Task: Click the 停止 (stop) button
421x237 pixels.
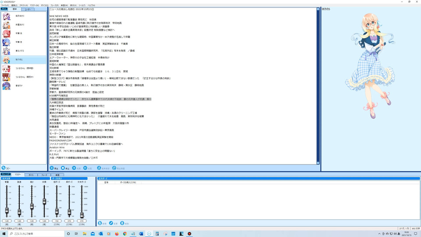Action: click(x=65, y=168)
